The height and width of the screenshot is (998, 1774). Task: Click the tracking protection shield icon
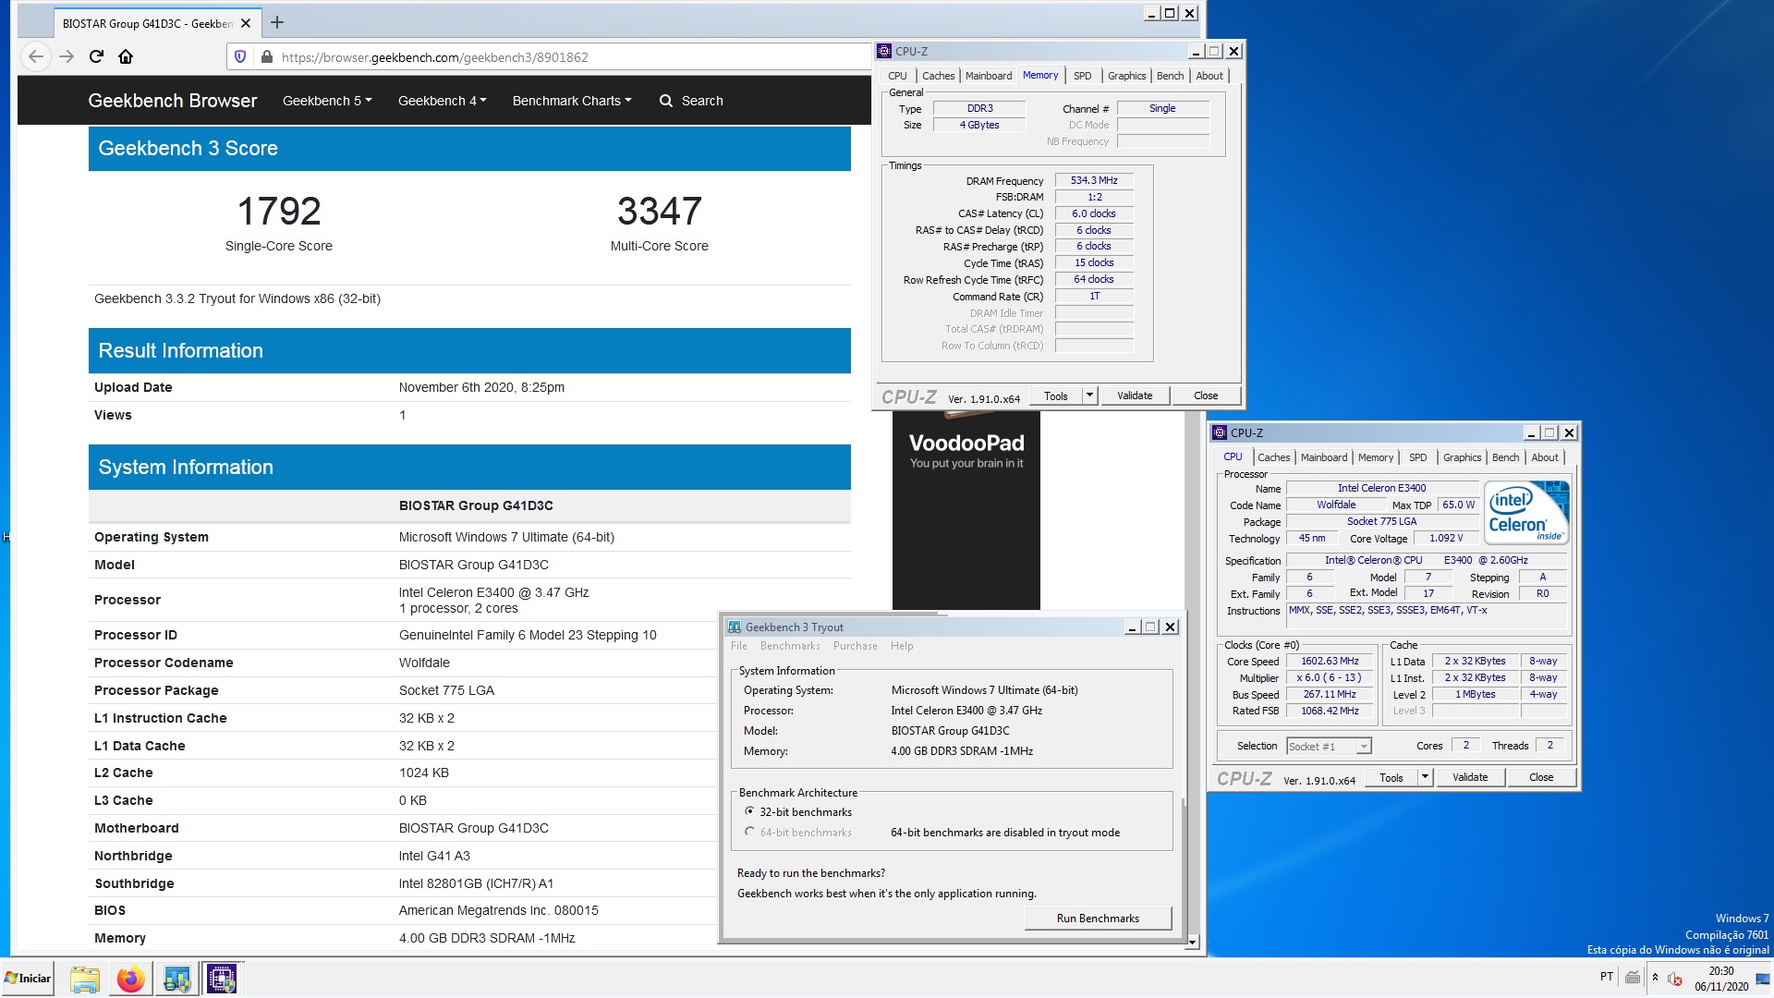tap(240, 56)
